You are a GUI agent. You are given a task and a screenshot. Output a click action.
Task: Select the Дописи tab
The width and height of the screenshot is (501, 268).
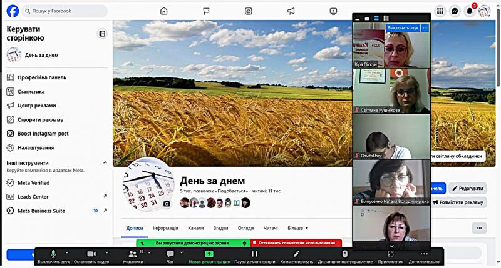click(x=135, y=228)
